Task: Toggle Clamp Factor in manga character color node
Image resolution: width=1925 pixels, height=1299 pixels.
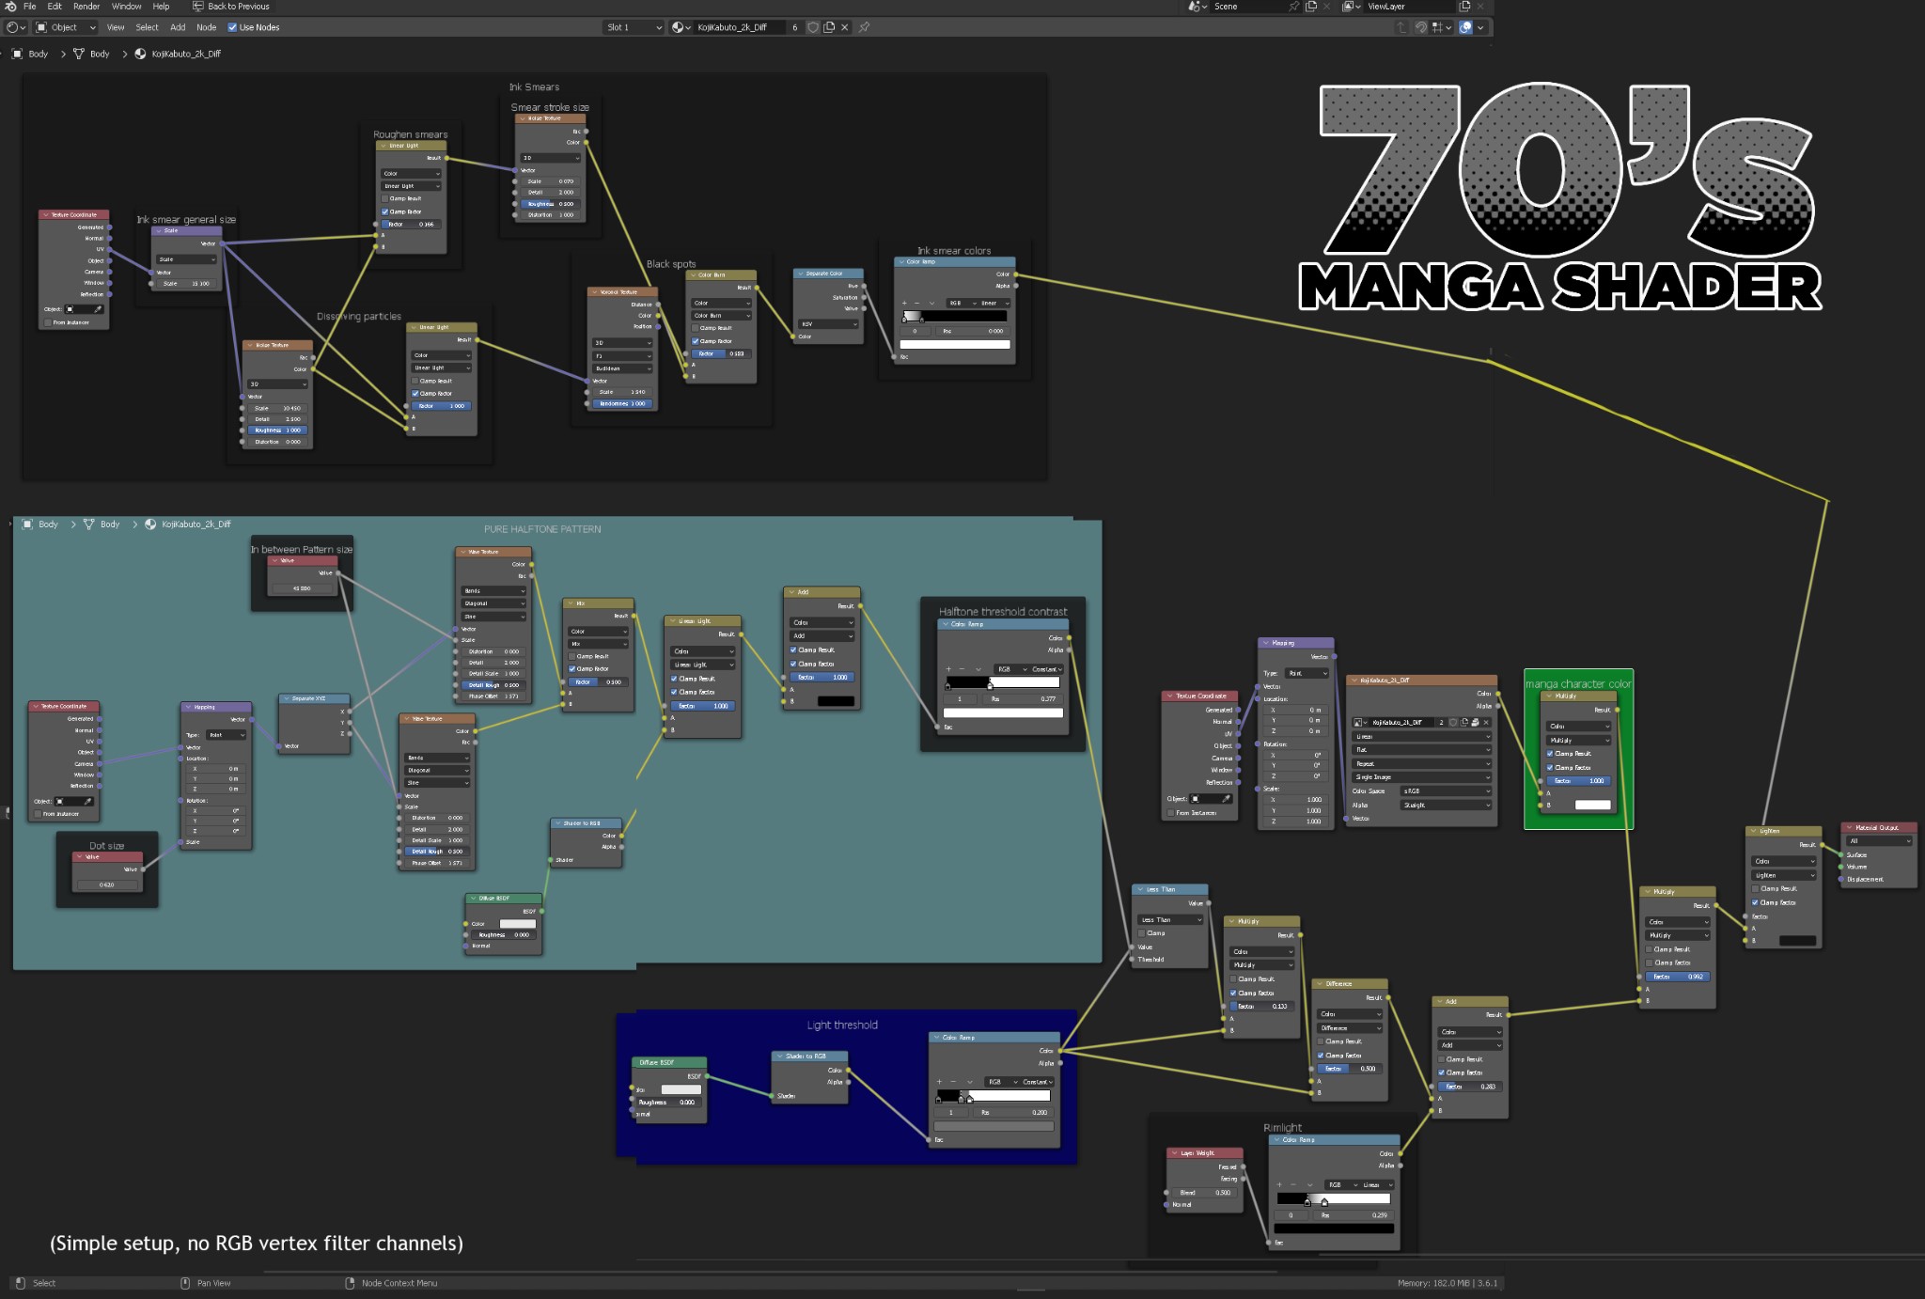Action: (x=1550, y=768)
